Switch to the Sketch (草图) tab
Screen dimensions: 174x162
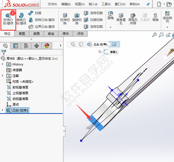coord(22,34)
